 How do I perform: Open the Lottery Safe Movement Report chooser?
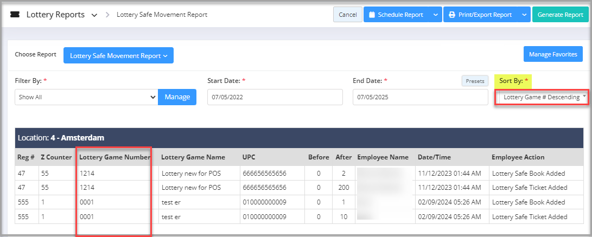point(118,55)
